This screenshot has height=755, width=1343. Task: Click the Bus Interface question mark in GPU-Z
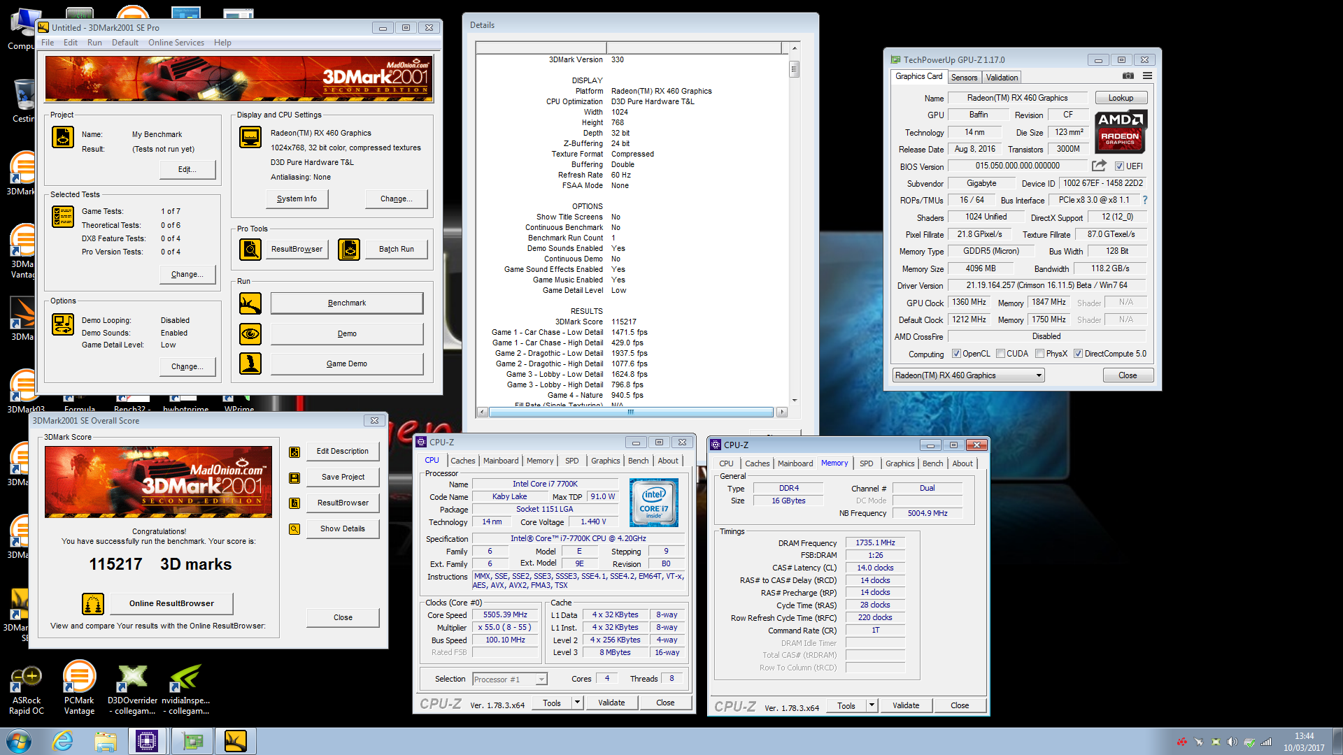tap(1145, 200)
